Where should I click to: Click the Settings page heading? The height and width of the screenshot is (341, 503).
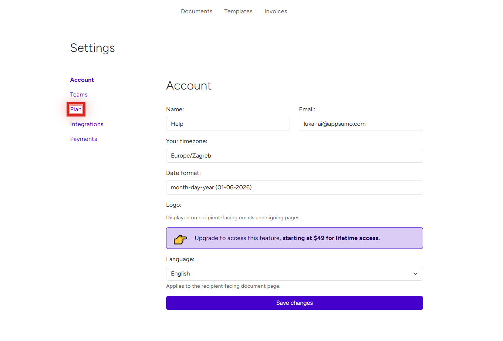point(92,48)
